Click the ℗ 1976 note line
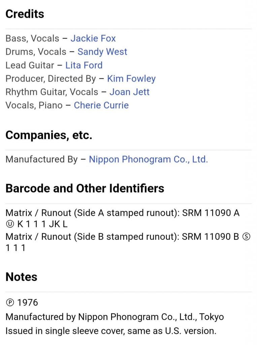257x345 pixels. coord(22,303)
